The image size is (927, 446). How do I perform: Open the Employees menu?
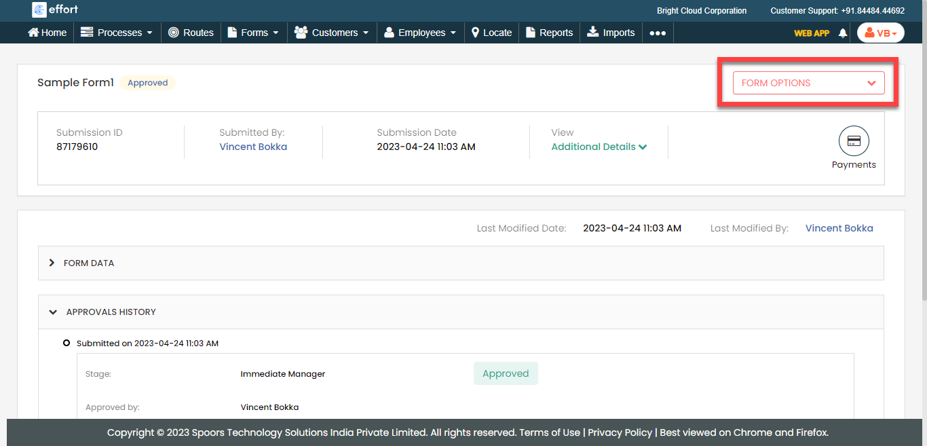point(420,33)
